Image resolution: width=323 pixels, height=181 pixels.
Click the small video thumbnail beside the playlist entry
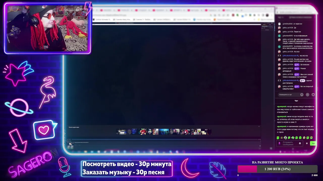tap(71, 144)
